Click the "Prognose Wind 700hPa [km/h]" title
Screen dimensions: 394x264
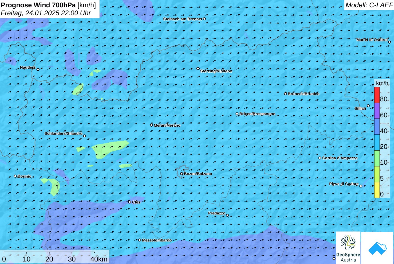click(48, 5)
